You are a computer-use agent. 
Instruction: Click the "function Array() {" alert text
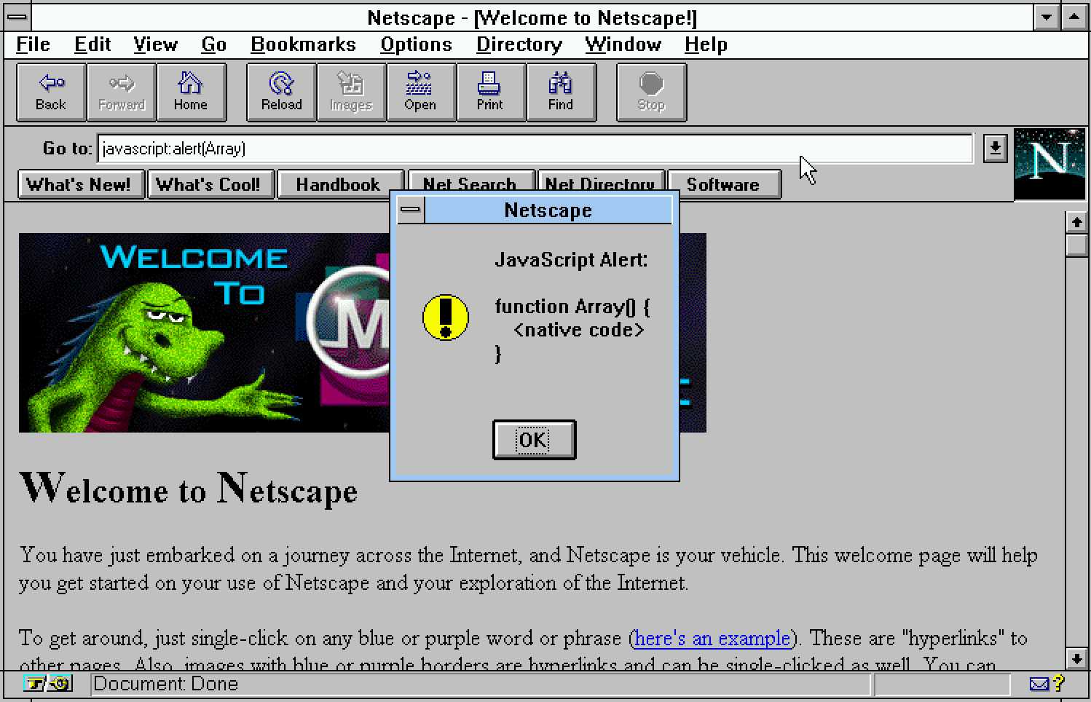572,307
